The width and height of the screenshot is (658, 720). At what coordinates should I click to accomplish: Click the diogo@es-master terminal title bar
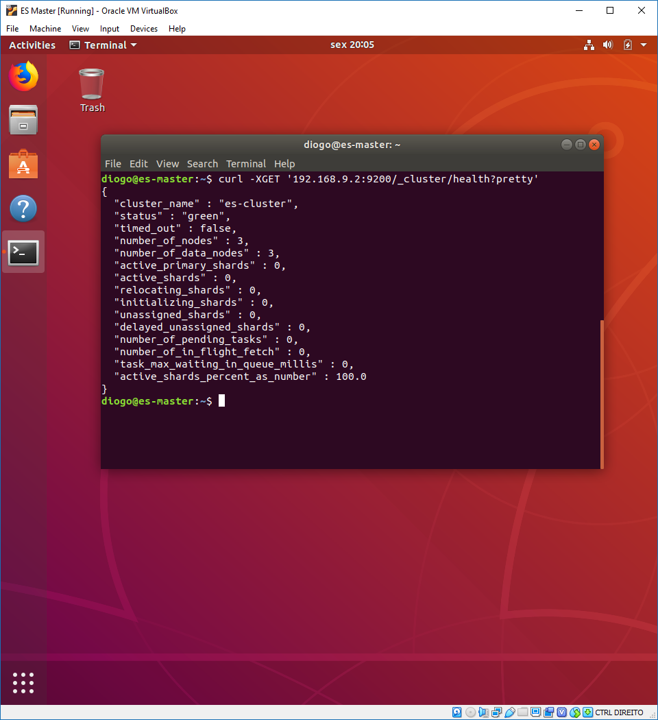click(352, 145)
